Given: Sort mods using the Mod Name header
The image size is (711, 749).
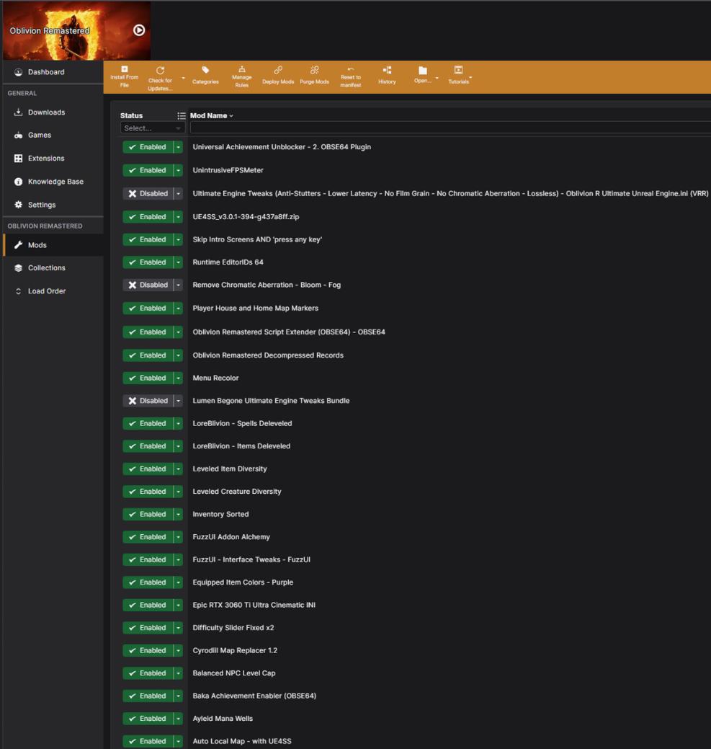Looking at the screenshot, I should tap(208, 115).
